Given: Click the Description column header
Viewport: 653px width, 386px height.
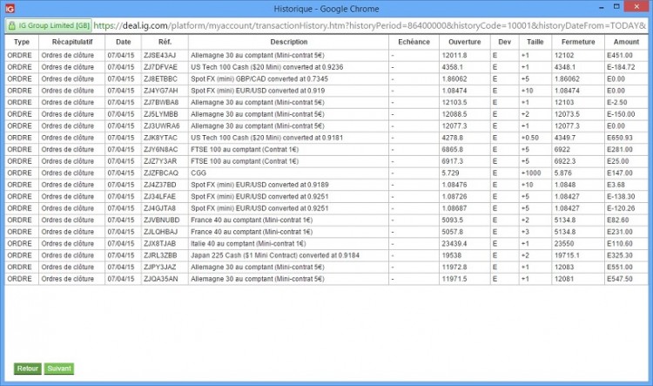Looking at the screenshot, I should (x=288, y=42).
